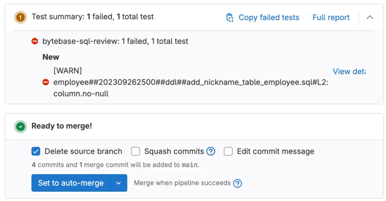This screenshot has width=386, height=201.
Task: Click the clipboard icon for copying failed tests
Action: (x=230, y=17)
